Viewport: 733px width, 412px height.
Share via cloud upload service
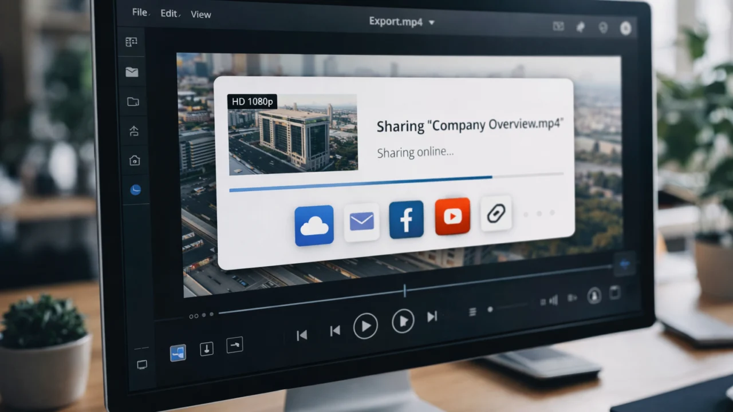coord(314,224)
